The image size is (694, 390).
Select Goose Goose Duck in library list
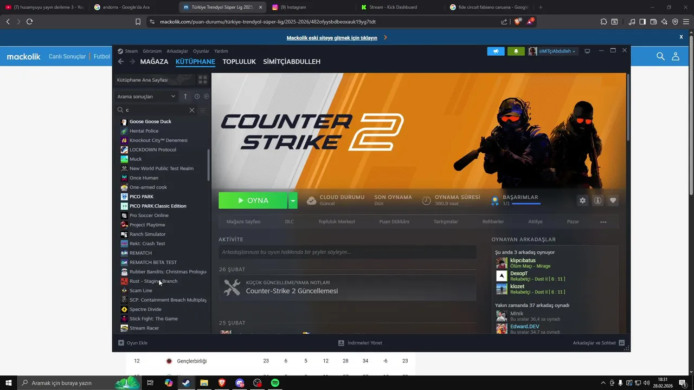[150, 121]
